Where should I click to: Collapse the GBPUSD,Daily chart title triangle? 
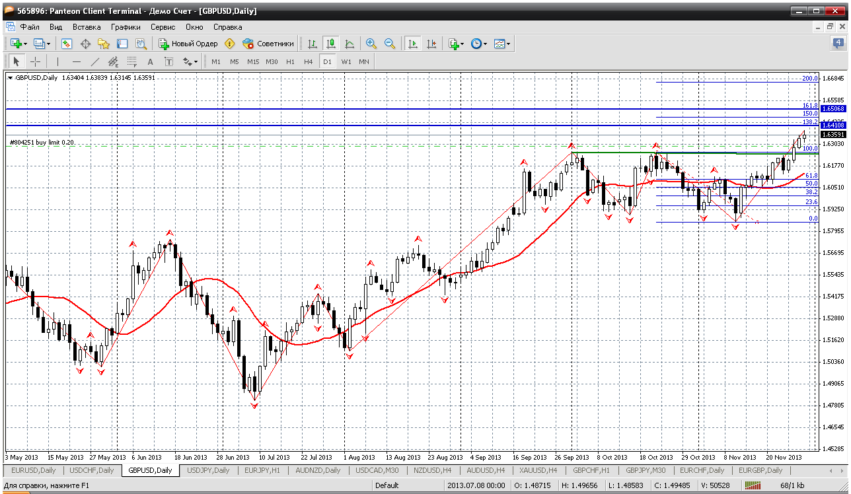(10, 77)
